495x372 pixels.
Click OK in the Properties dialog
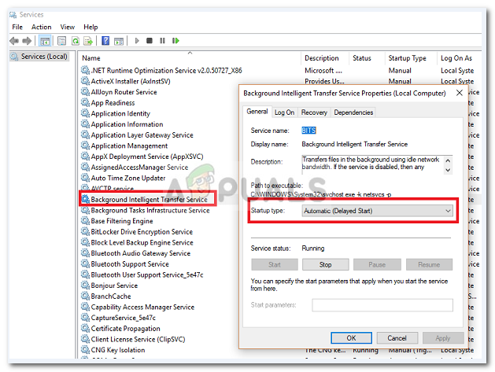[351, 338]
